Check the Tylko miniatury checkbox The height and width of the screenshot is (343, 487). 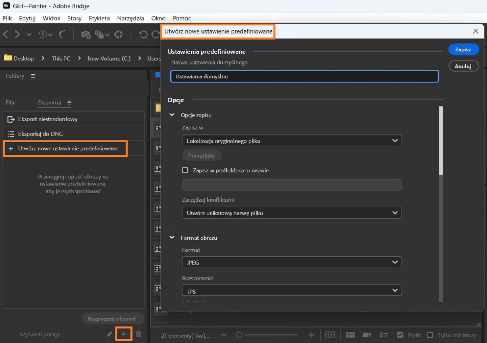pyautogui.click(x=430, y=335)
